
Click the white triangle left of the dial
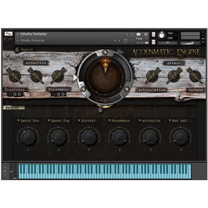[x=75, y=77]
